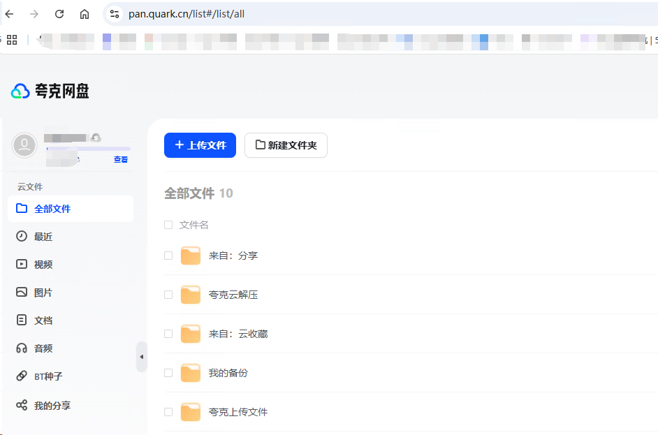Collapse the left sidebar with arrow handle
Screen dimensions: 658x435
pyautogui.click(x=142, y=357)
